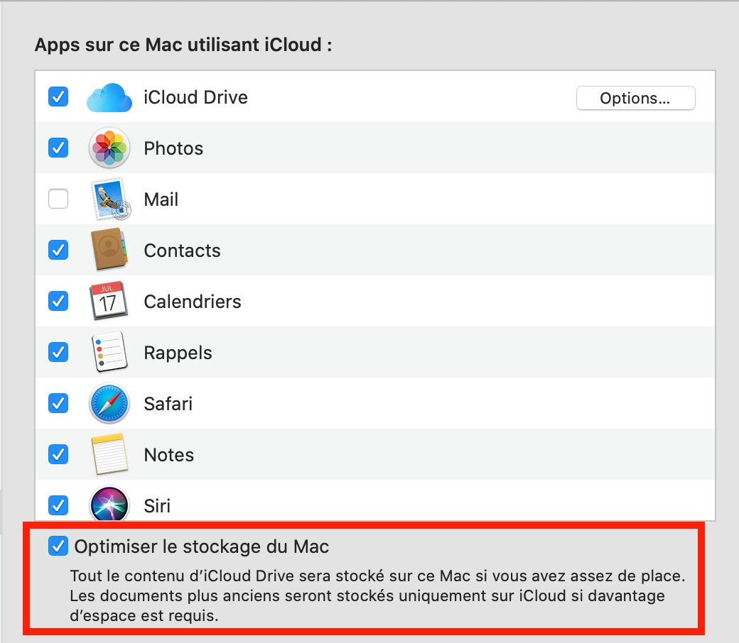
Task: Deselect the Safari checkbox
Action: pyautogui.click(x=58, y=403)
